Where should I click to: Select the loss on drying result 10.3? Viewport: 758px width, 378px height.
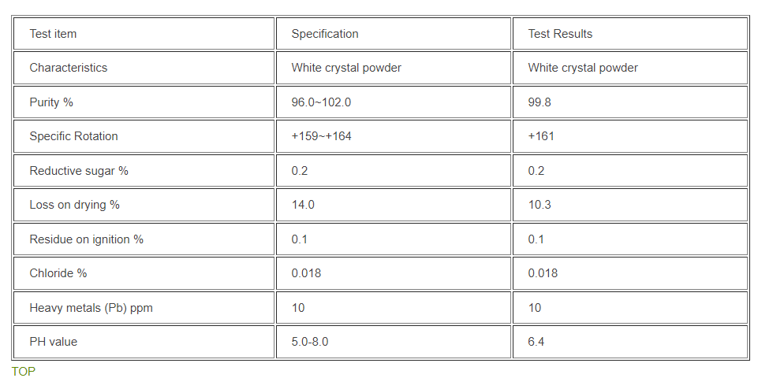pyautogui.click(x=540, y=205)
